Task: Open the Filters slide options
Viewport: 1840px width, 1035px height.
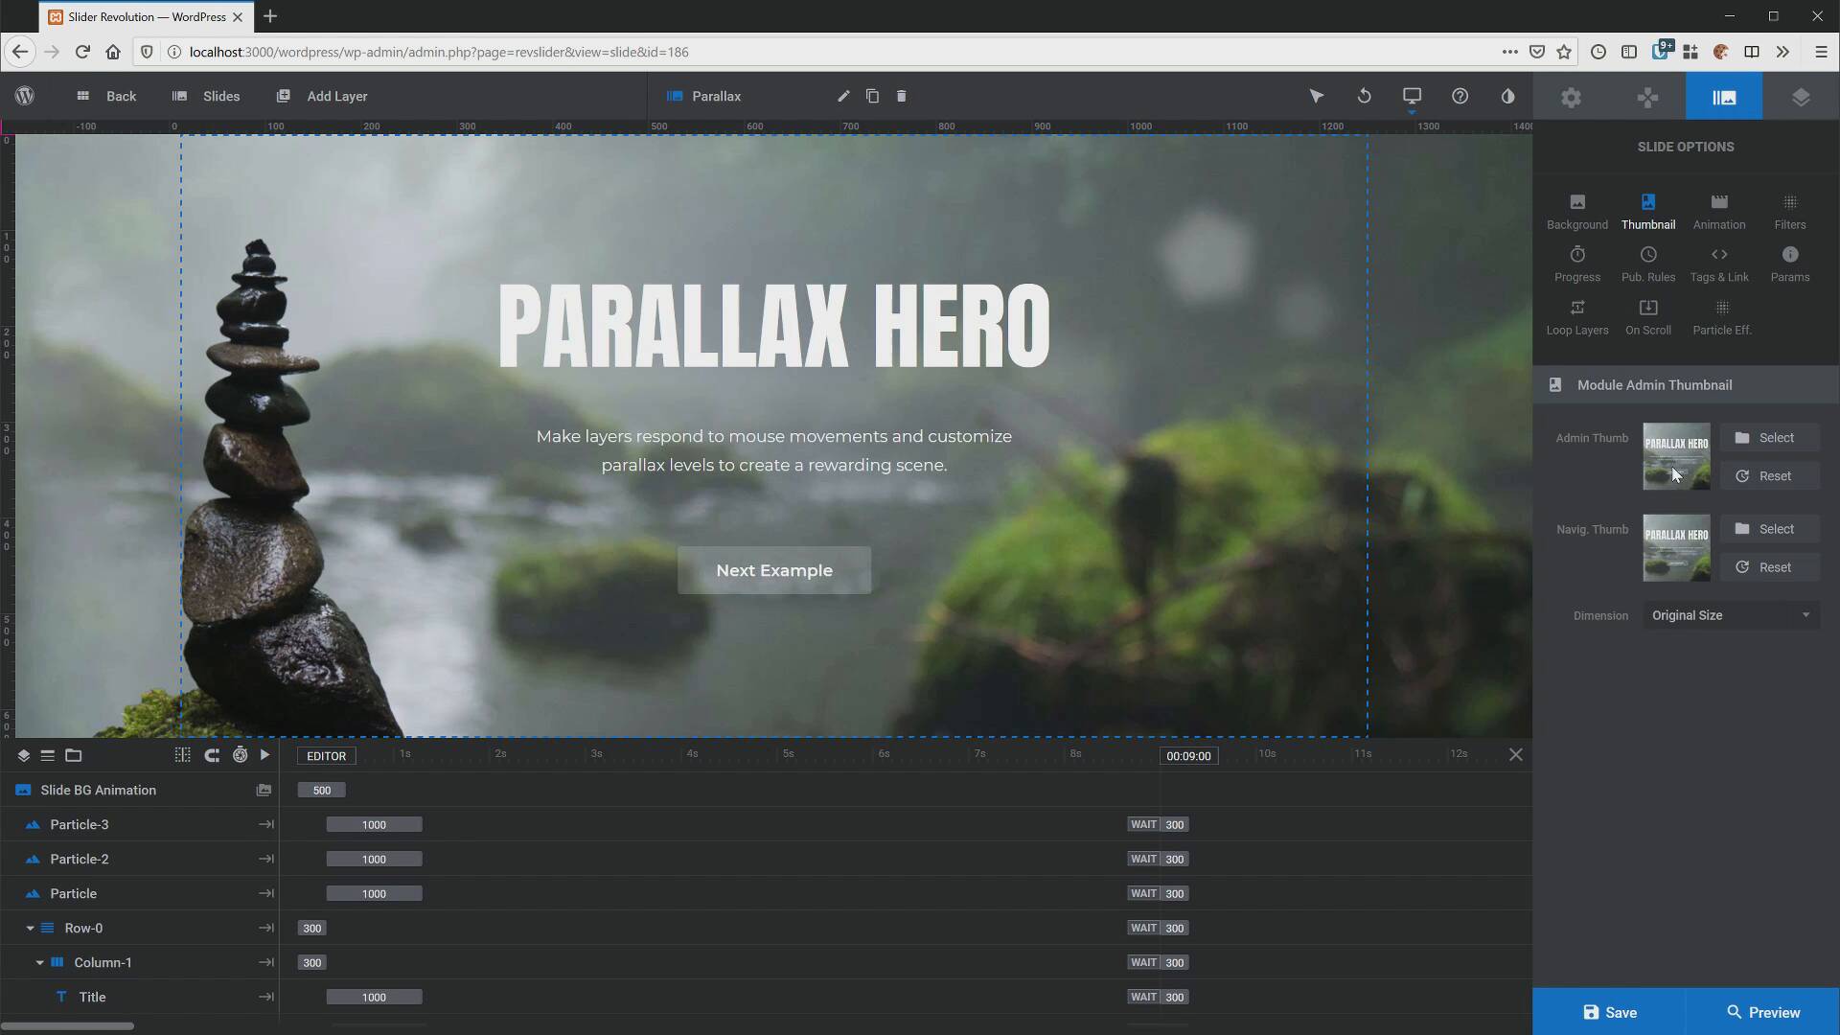Action: click(1789, 210)
